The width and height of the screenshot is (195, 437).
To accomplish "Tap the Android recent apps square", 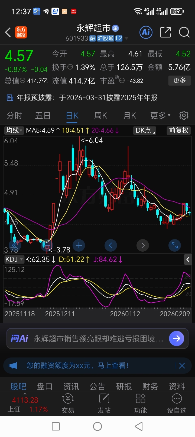I will point(56,426).
